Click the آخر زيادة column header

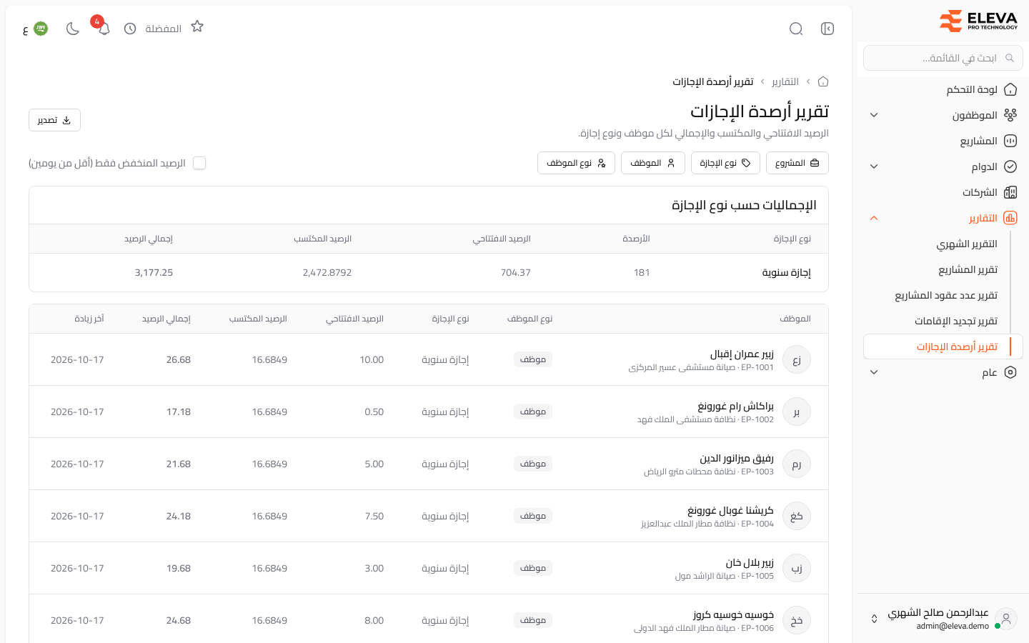[89, 319]
